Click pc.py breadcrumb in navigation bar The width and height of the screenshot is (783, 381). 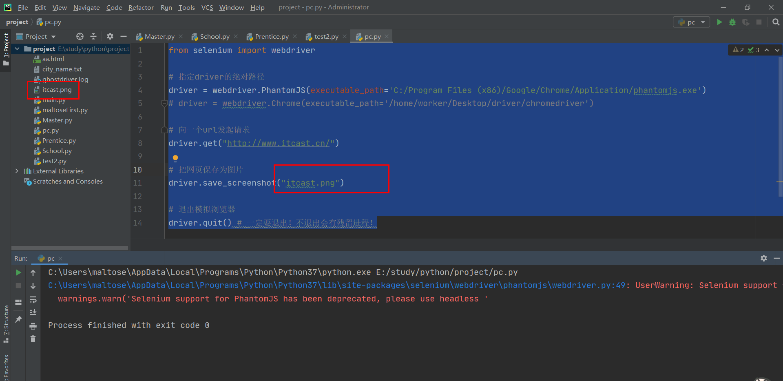click(49, 22)
